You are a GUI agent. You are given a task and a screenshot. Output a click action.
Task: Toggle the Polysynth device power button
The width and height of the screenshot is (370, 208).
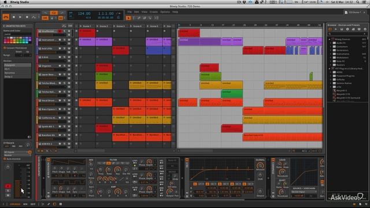click(49, 160)
